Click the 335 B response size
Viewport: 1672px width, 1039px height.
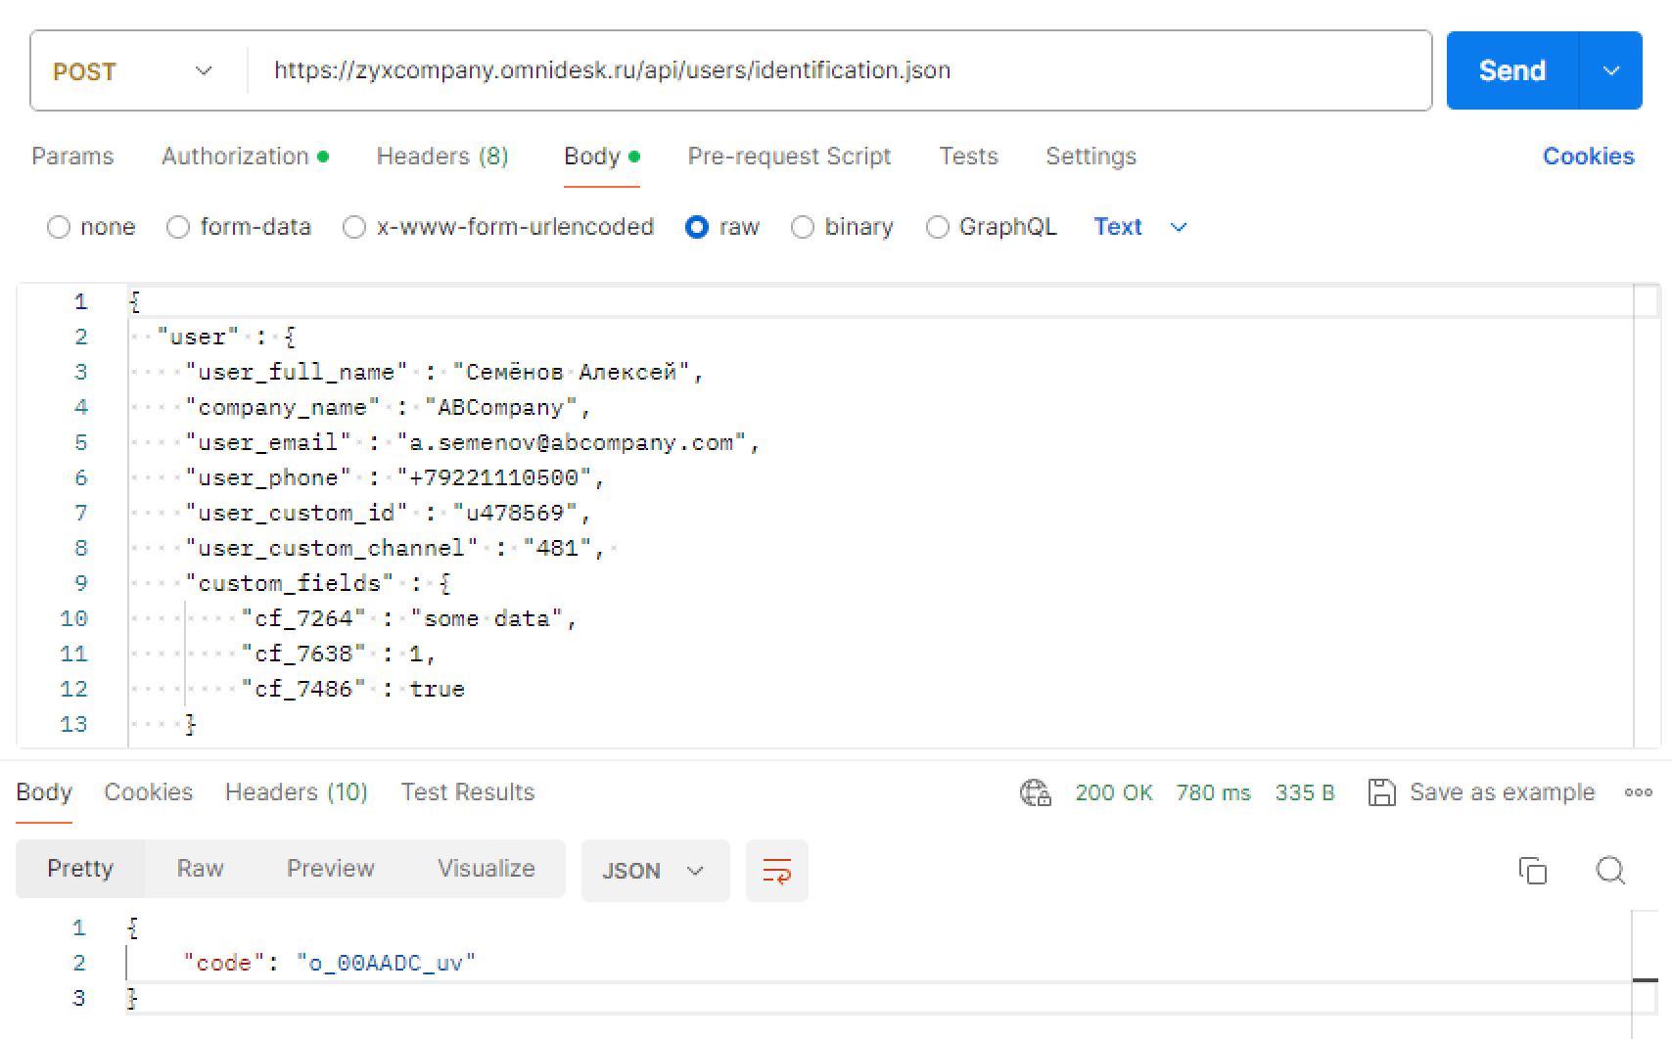[x=1305, y=792]
